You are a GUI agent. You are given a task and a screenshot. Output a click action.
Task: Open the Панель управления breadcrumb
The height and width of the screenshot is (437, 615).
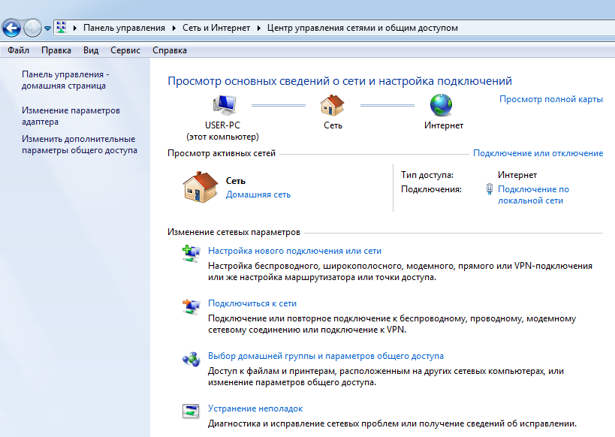click(x=124, y=28)
